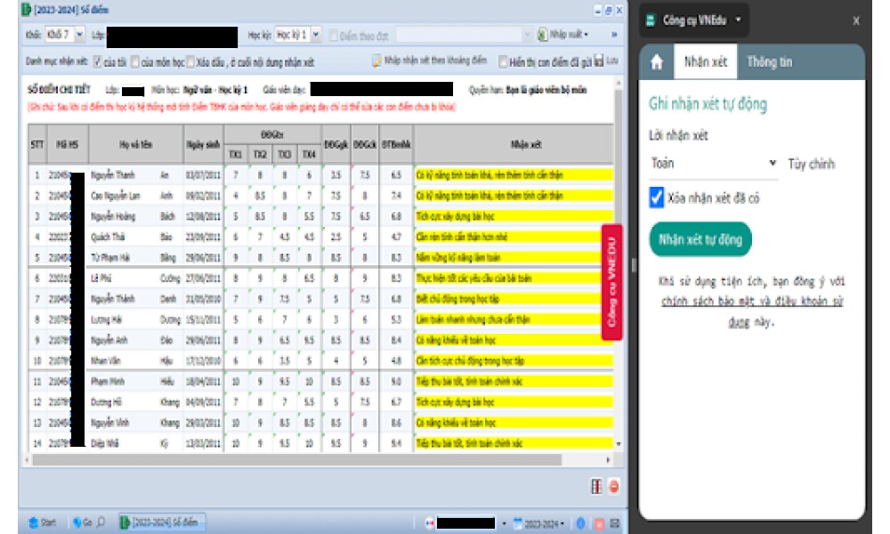Open the Học kỳ 1 dropdown
Screen dimensions: 890x534
point(316,35)
